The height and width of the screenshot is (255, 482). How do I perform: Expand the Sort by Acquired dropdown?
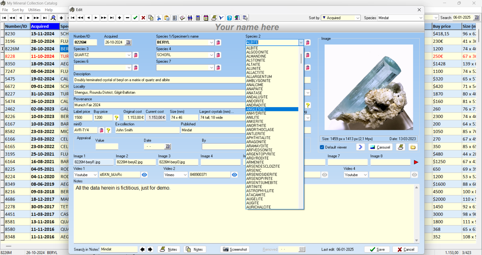[x=358, y=18]
